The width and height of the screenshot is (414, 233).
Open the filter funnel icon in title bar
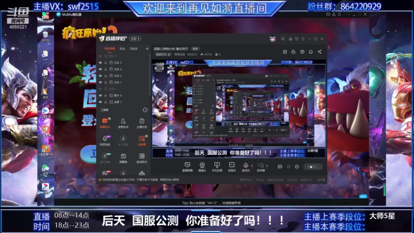pyautogui.click(x=297, y=39)
